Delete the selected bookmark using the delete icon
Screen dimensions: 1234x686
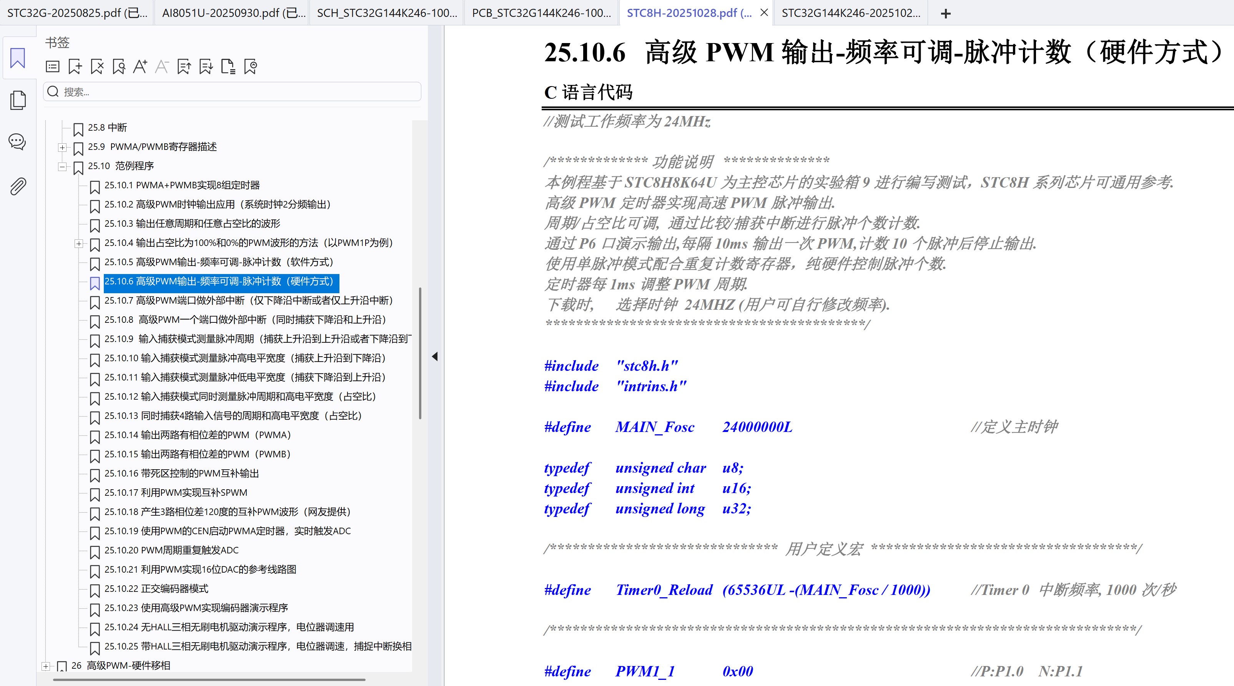click(x=97, y=66)
